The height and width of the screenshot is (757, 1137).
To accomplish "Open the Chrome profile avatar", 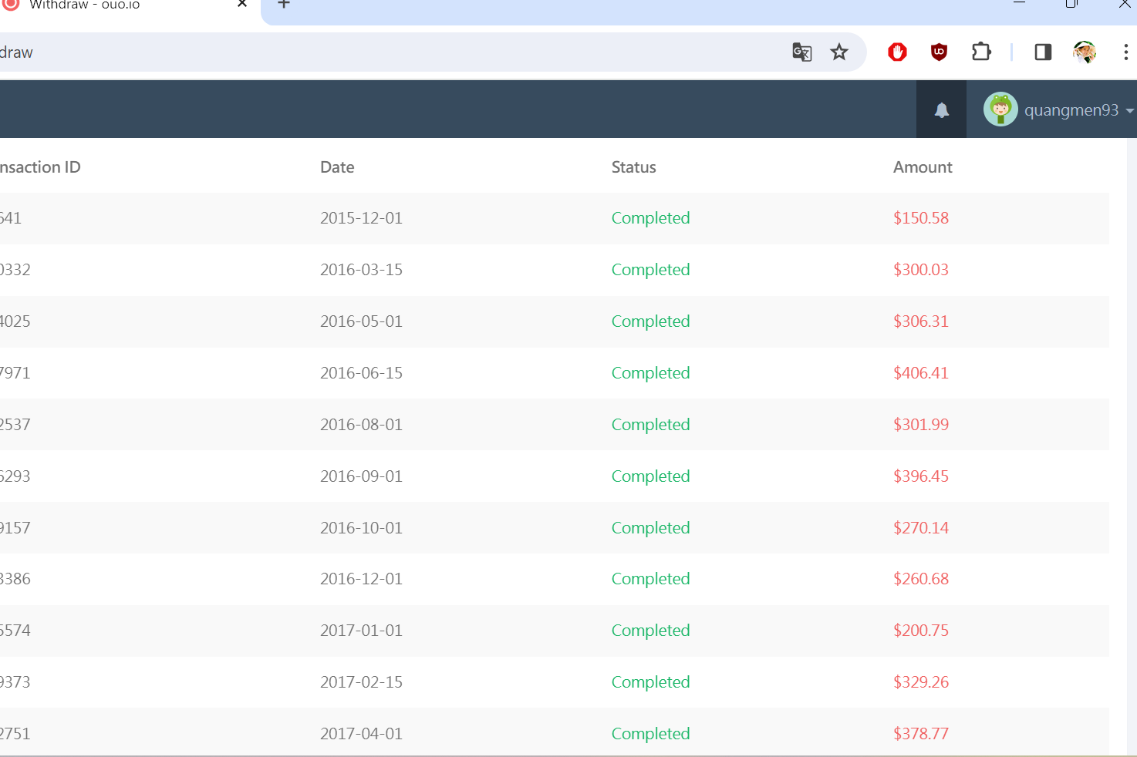I will (x=1085, y=52).
